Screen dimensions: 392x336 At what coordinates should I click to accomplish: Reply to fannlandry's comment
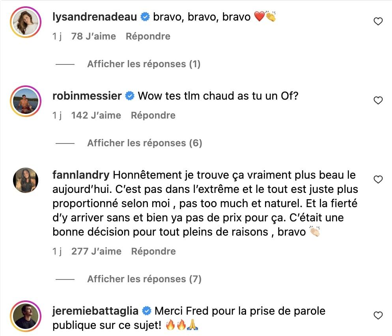[153, 251]
